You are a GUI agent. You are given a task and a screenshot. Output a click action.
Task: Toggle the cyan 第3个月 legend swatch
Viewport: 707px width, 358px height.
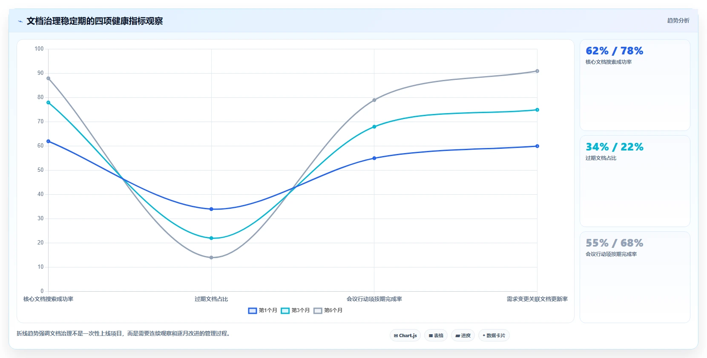[285, 311]
